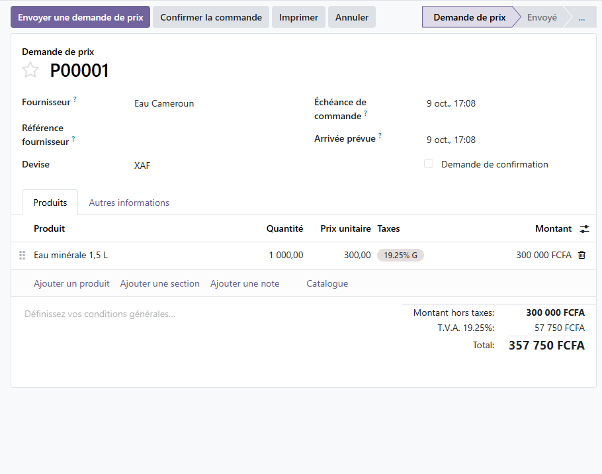The height and width of the screenshot is (474, 602).
Task: Edit the quantity cell 1 000,00
Action: (286, 255)
